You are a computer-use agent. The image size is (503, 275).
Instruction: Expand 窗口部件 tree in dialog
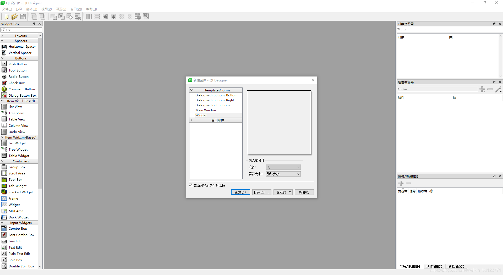(x=192, y=120)
